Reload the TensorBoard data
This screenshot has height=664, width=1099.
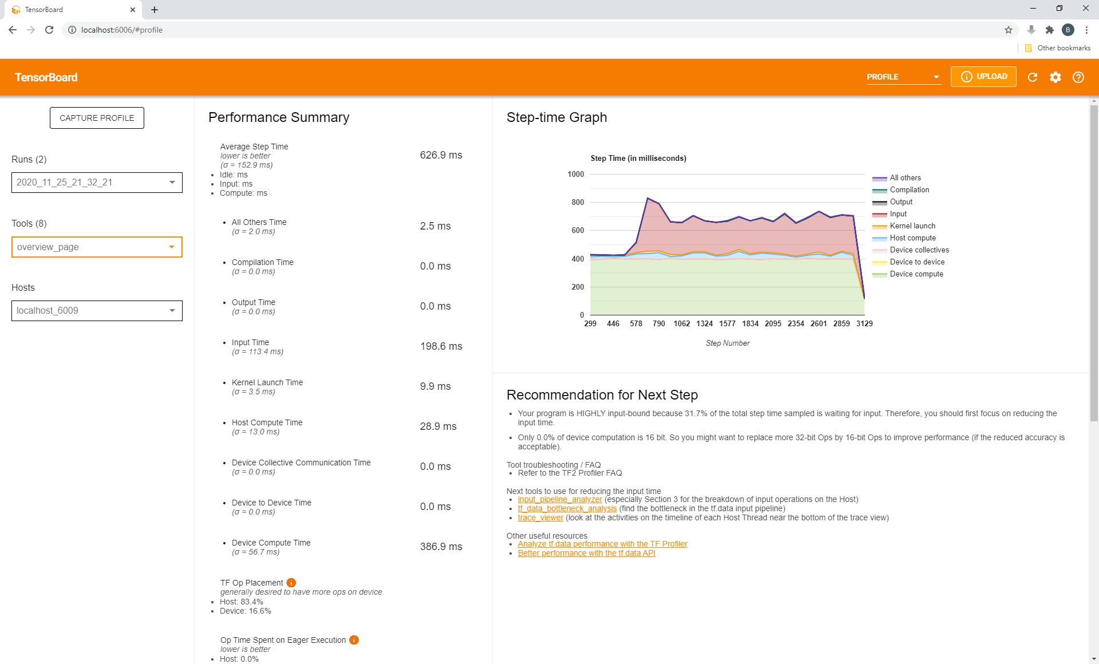click(1033, 77)
